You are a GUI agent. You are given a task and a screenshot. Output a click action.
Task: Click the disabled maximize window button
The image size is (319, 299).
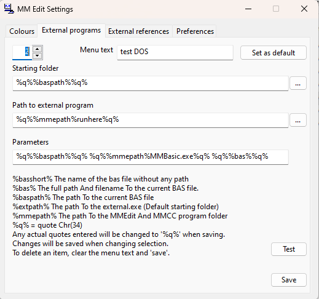276,9
